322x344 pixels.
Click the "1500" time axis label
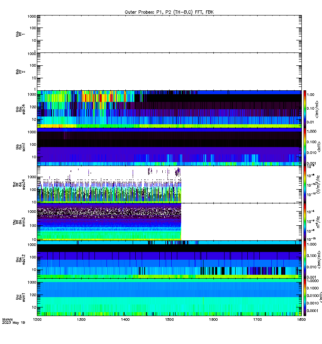(x=169, y=319)
